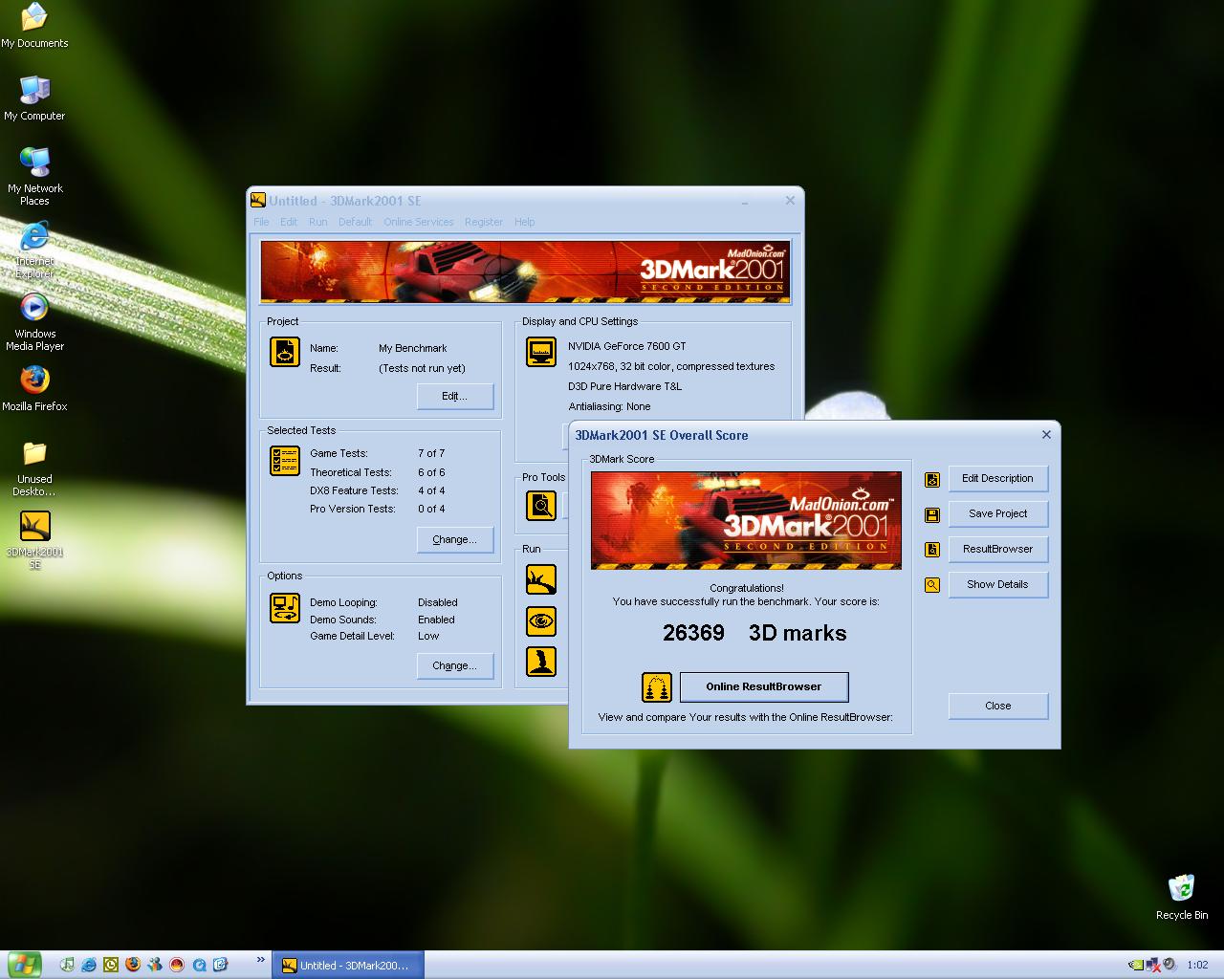Expand the quick launch overflow chevron

[260, 961]
